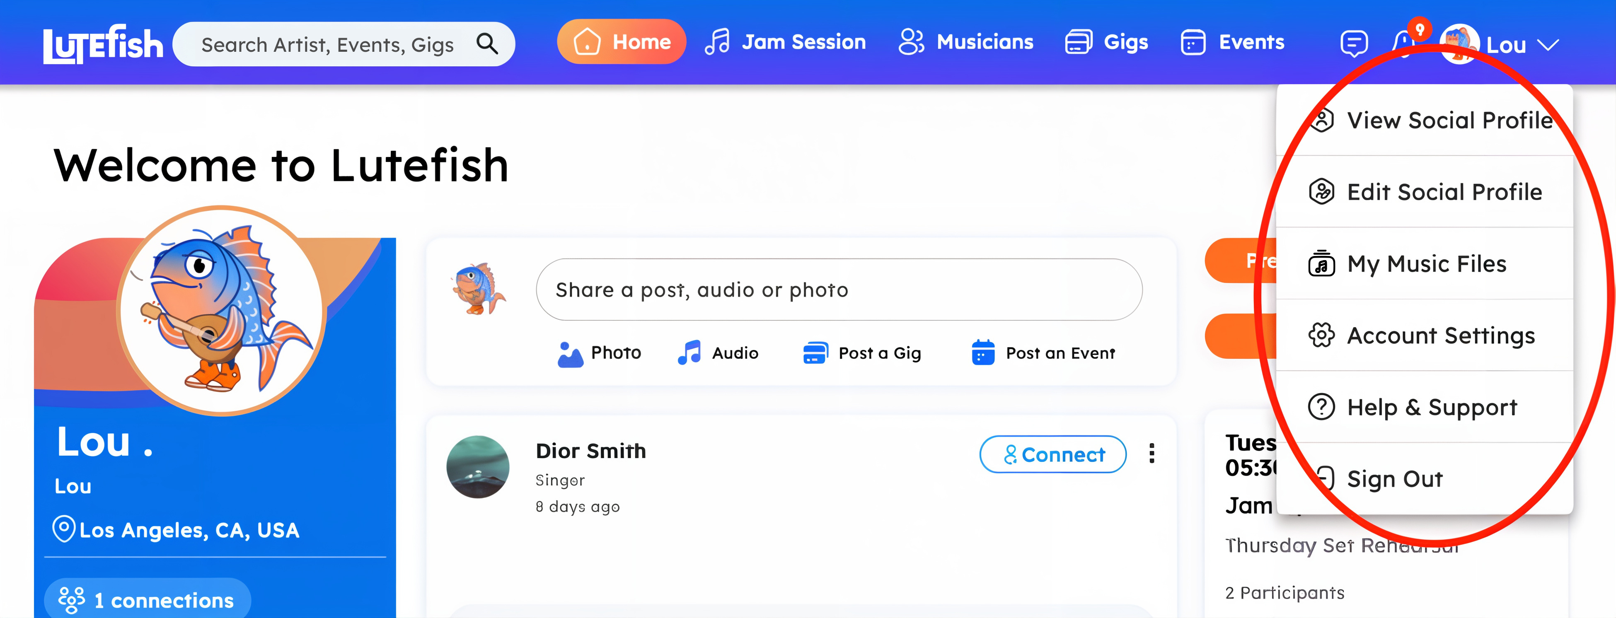Image resolution: width=1616 pixels, height=618 pixels.
Task: Open the Dior Smith post options menu
Action: [x=1151, y=453]
